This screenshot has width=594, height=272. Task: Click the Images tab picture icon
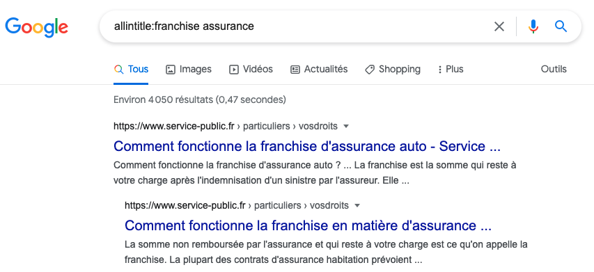[171, 70]
